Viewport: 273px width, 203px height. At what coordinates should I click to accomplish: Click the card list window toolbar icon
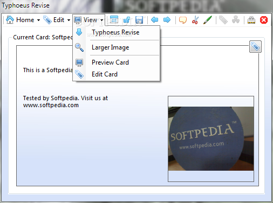point(114,19)
